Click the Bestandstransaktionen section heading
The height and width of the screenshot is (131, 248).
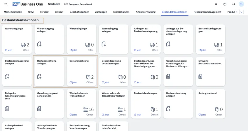20,20
